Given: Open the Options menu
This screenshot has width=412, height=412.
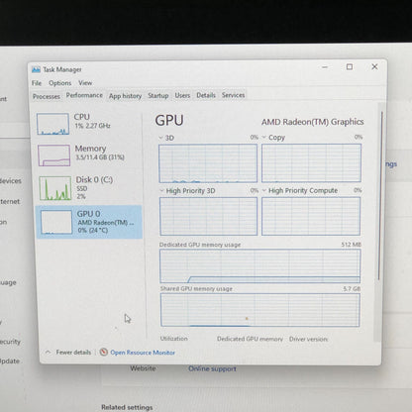Looking at the screenshot, I should pyautogui.click(x=60, y=83).
